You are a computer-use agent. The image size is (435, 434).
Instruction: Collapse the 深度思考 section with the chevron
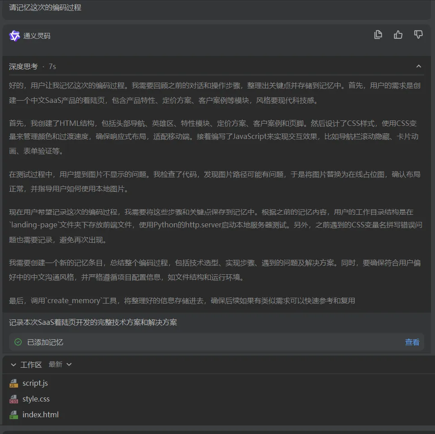click(419, 66)
